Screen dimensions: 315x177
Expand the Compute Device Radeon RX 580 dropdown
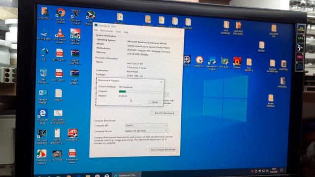(146, 131)
